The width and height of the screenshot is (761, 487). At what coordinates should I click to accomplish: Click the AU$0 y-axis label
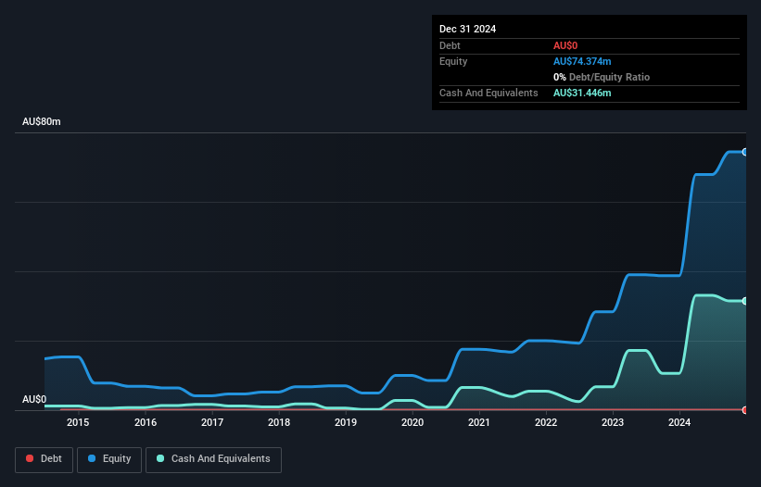[34, 399]
